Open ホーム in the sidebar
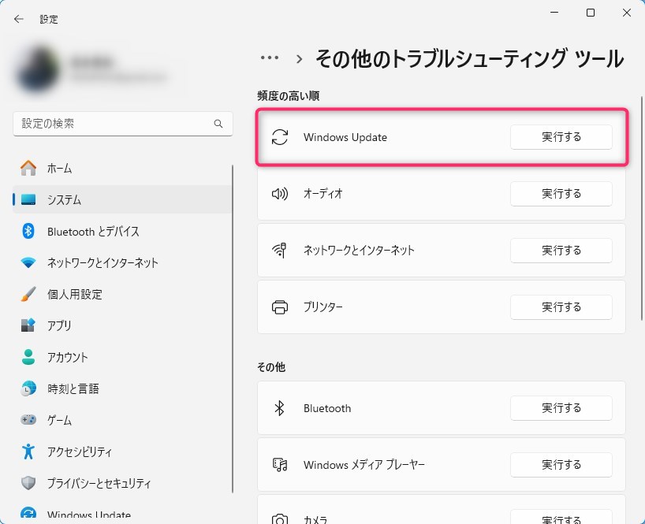The image size is (645, 524). (x=59, y=168)
